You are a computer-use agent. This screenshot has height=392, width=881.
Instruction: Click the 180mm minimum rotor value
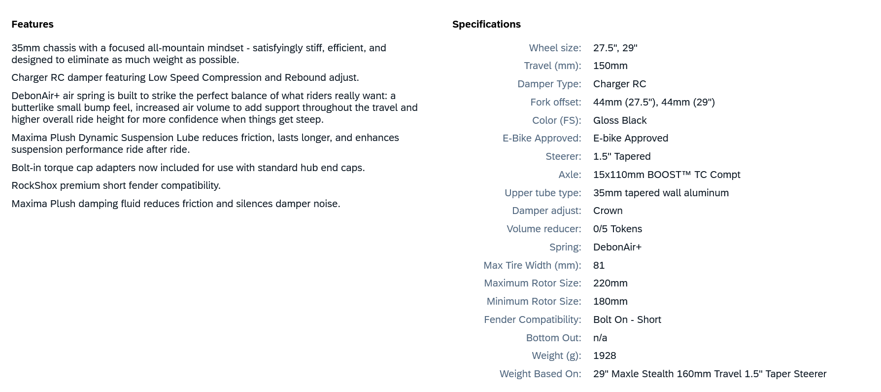610,301
